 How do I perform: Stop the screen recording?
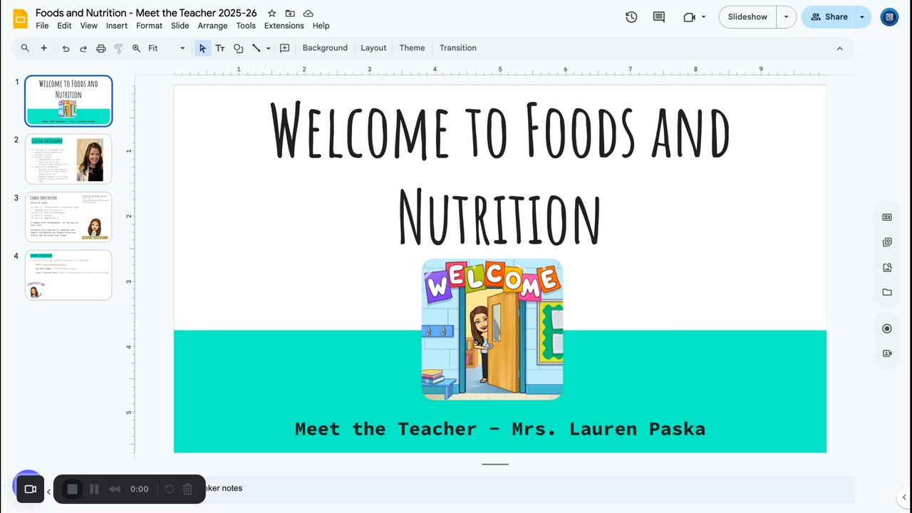[x=72, y=489]
